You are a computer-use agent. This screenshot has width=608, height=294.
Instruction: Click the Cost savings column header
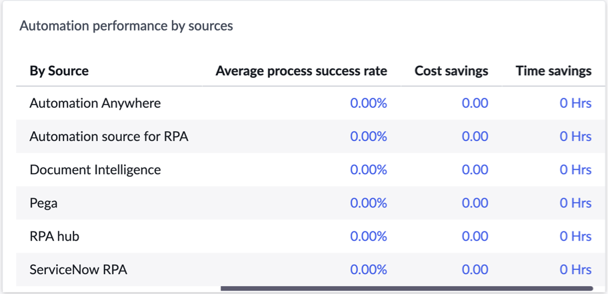pos(451,71)
